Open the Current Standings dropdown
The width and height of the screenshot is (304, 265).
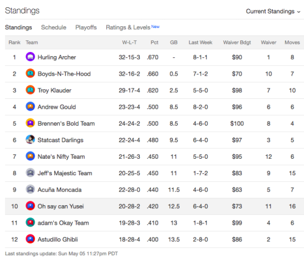click(273, 12)
